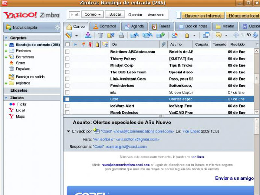Check the Boletines ABCdatos.com message checkbox
This screenshot has height=195, width=260.
67,52
